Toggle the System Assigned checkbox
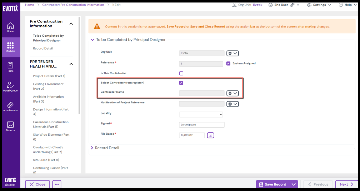This screenshot has width=360, height=191. (x=229, y=63)
